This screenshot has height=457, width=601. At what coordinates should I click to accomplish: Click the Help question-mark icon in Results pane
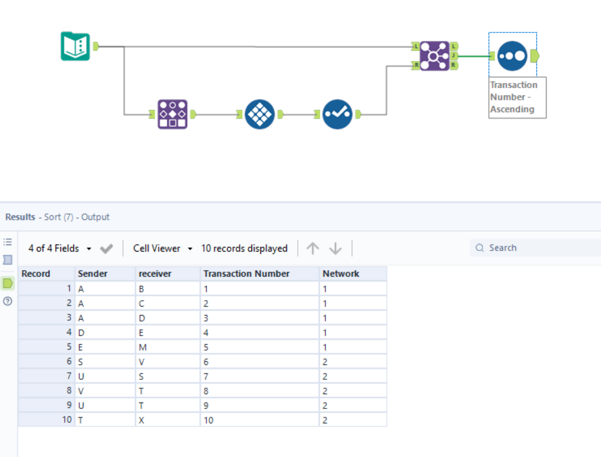[6, 300]
